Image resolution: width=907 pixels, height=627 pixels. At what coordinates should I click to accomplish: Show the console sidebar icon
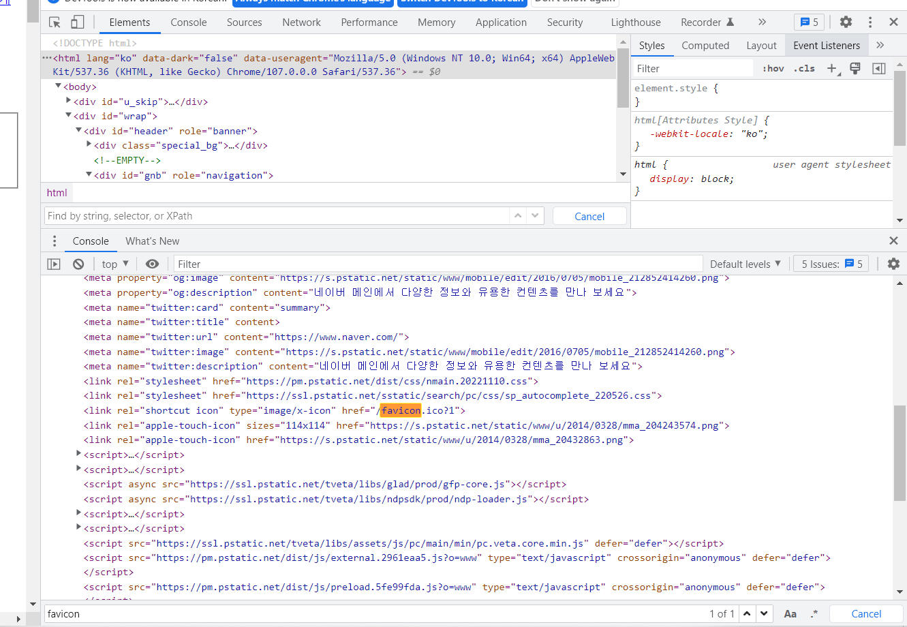coord(54,264)
